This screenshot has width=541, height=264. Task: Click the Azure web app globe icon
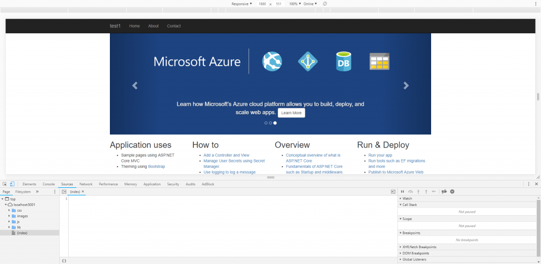click(272, 61)
